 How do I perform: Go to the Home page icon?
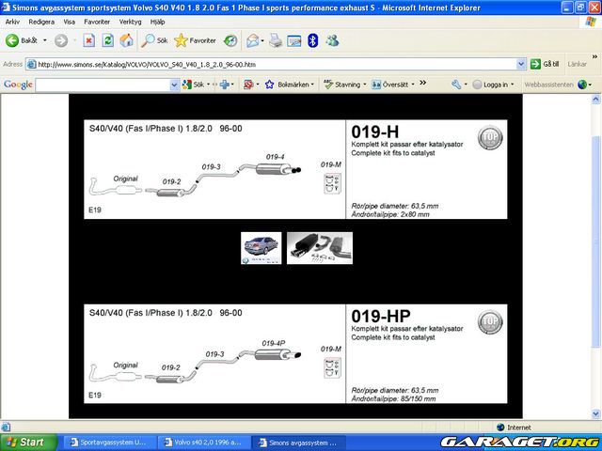126,40
